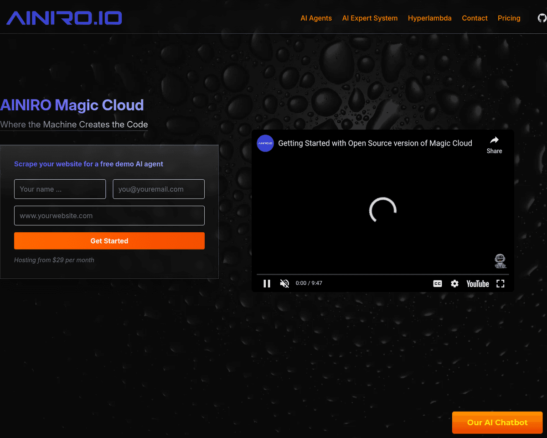Open video on YouTube logo
The width and height of the screenshot is (547, 438).
pos(477,283)
